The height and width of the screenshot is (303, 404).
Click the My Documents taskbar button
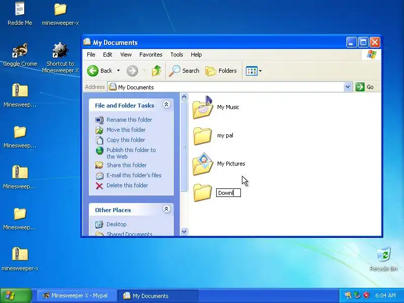[x=158, y=296]
